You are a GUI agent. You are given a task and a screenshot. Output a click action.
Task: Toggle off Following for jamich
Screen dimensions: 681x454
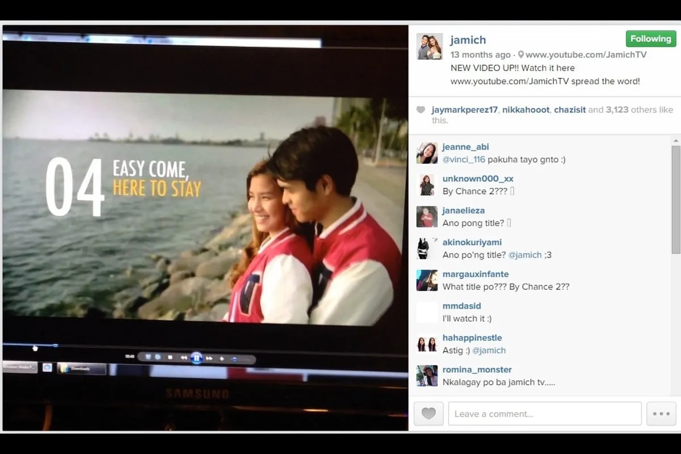[x=650, y=39]
